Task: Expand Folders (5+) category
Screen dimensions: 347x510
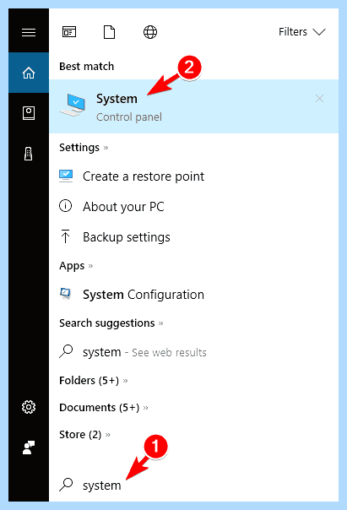Action: [94, 381]
